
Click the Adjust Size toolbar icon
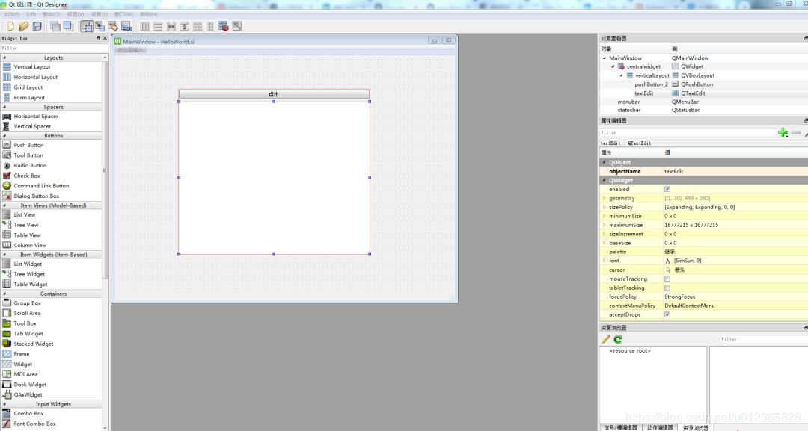click(237, 26)
